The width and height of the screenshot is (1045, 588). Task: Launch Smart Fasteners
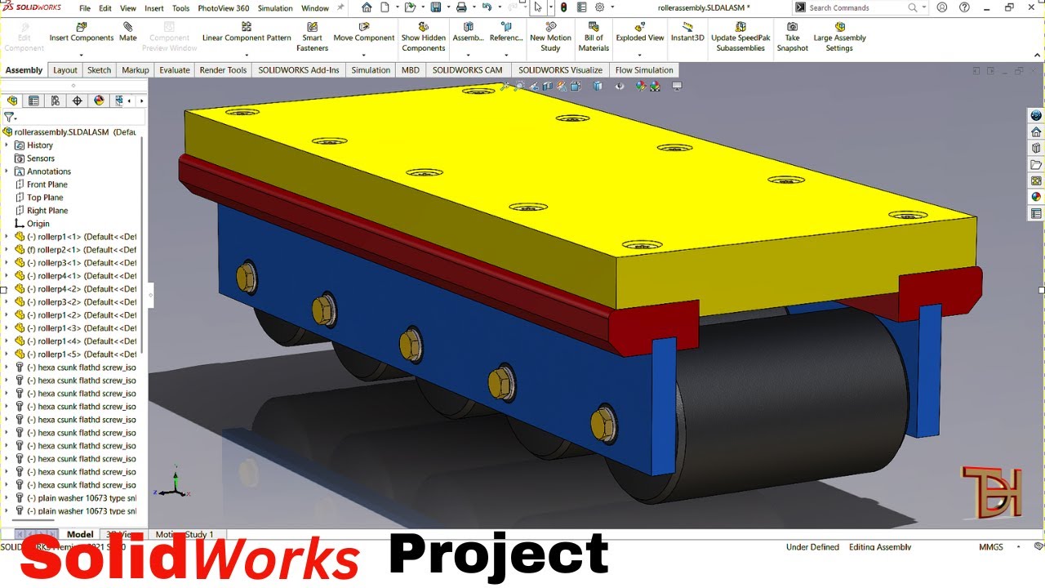click(x=312, y=38)
